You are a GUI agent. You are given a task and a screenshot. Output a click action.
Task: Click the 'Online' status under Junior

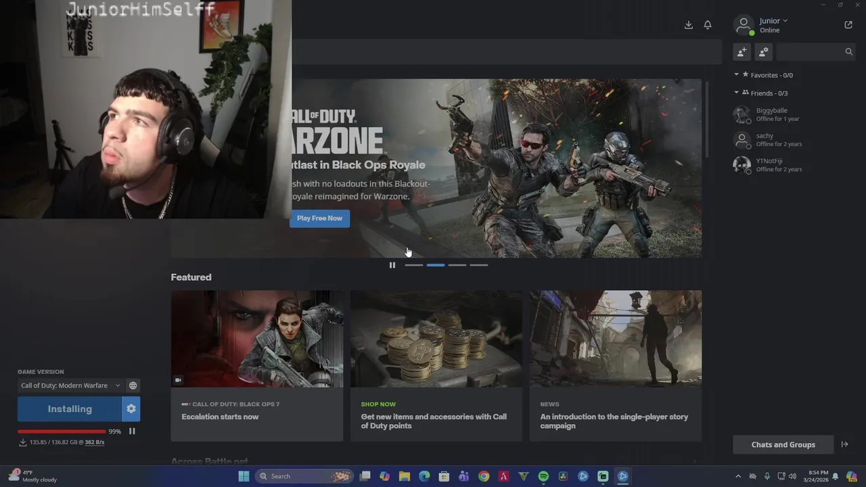coord(769,30)
